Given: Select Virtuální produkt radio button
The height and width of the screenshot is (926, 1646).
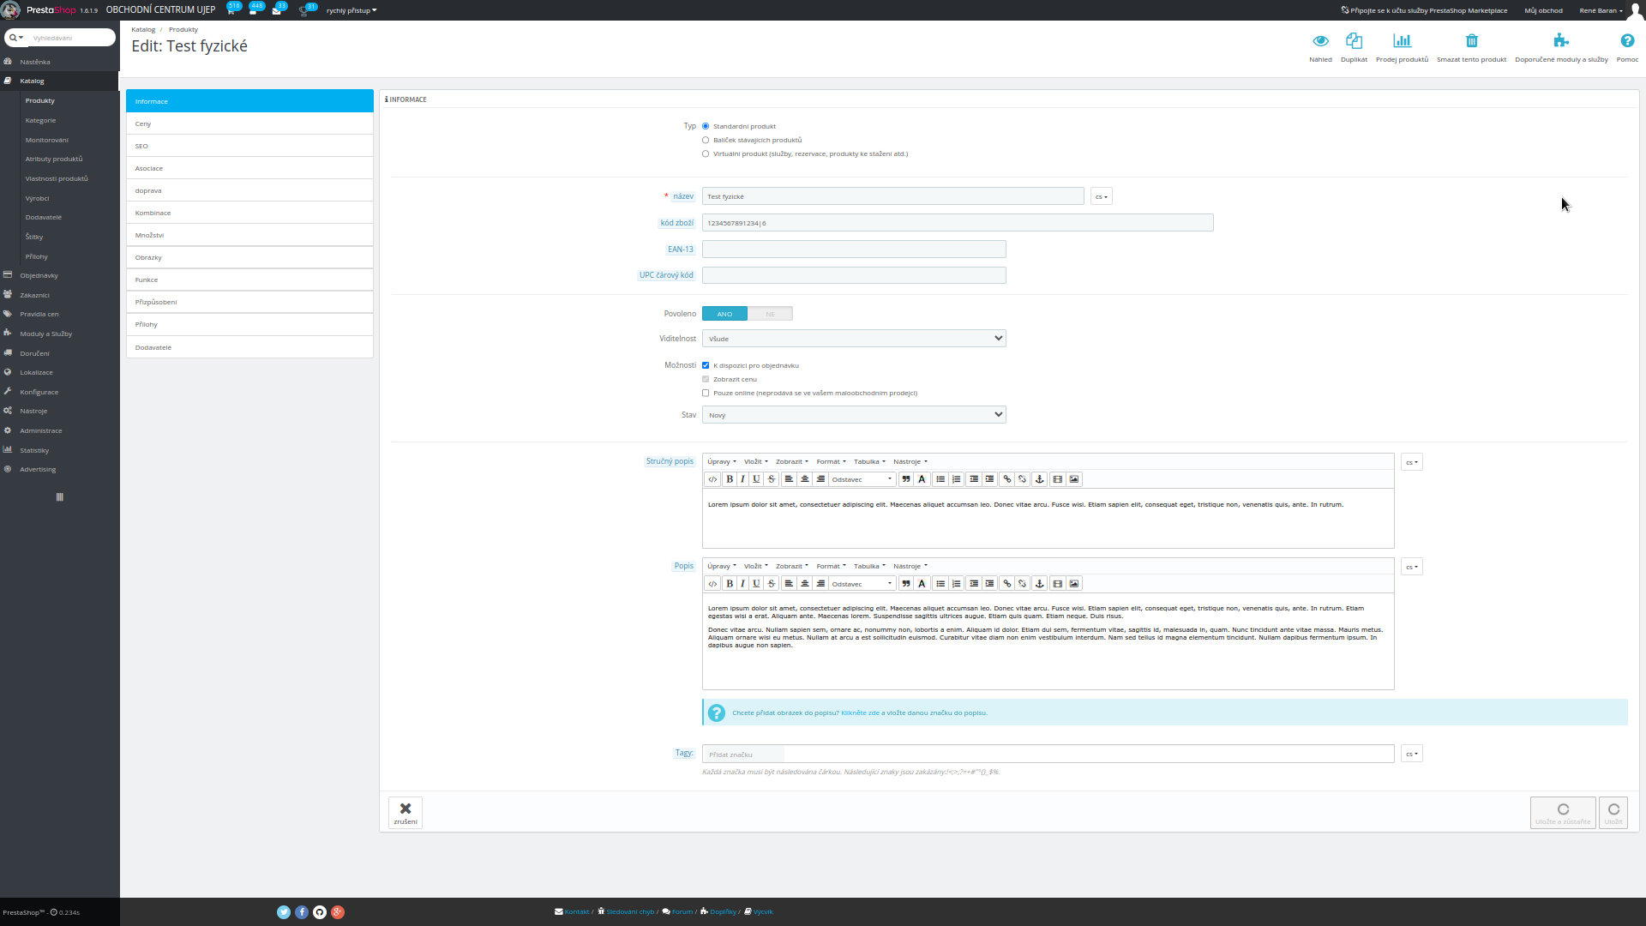Looking at the screenshot, I should [706, 154].
